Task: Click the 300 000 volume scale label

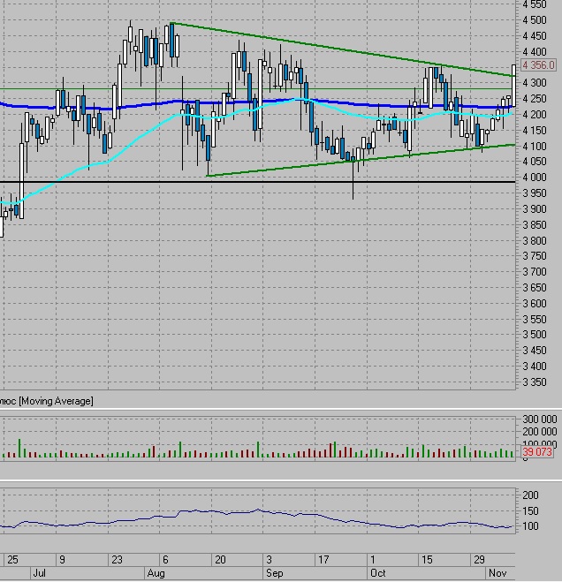Action: click(x=538, y=419)
